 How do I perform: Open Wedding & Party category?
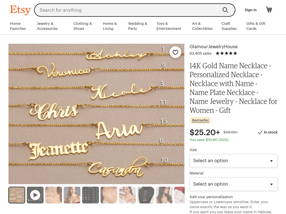(137, 26)
